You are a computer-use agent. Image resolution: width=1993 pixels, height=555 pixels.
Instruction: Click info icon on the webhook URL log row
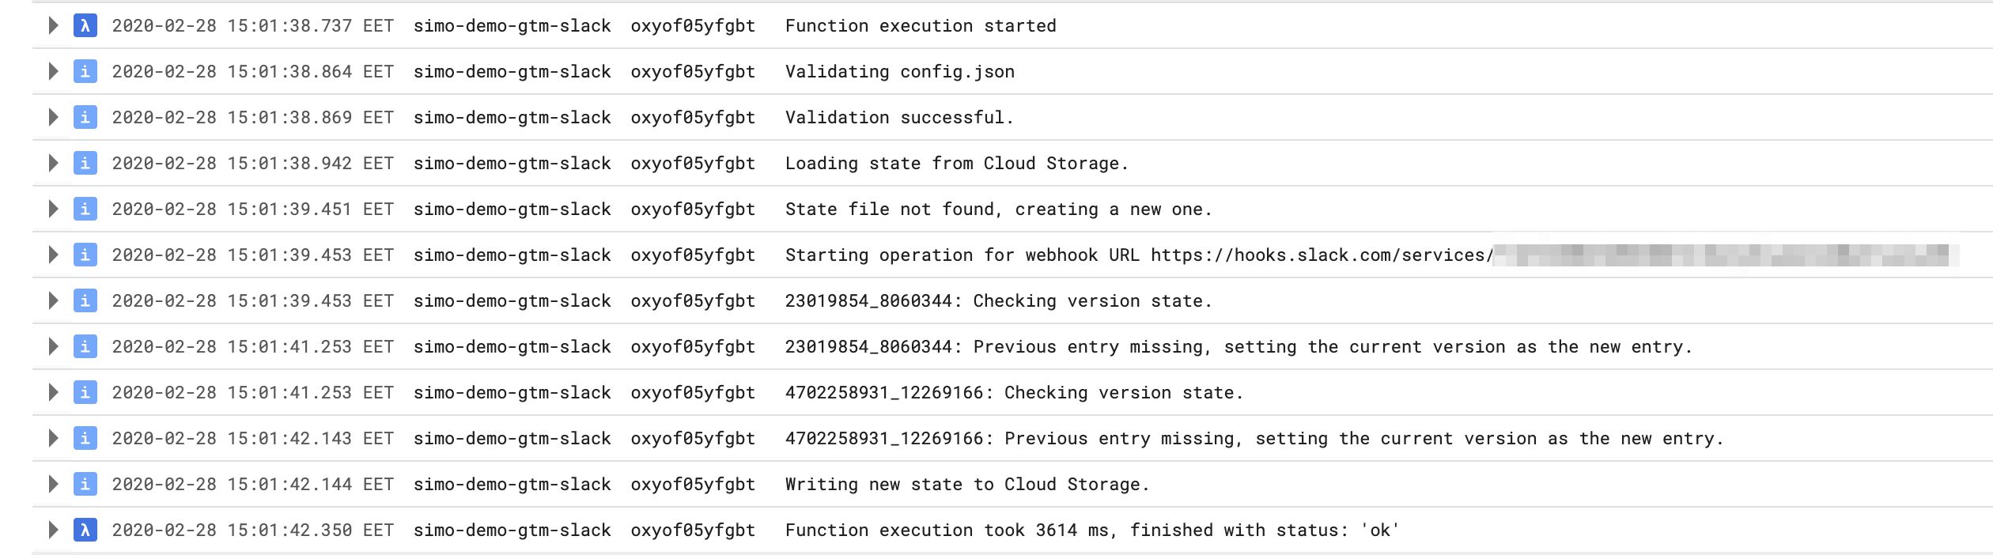pyautogui.click(x=85, y=255)
